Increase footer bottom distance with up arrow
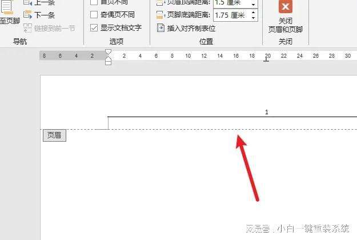The image size is (357, 240). [254, 13]
